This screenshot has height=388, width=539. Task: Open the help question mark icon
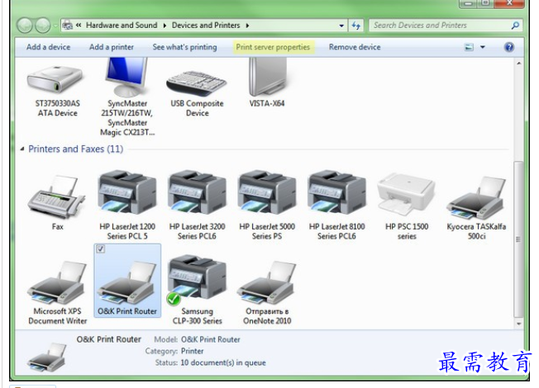coord(509,47)
